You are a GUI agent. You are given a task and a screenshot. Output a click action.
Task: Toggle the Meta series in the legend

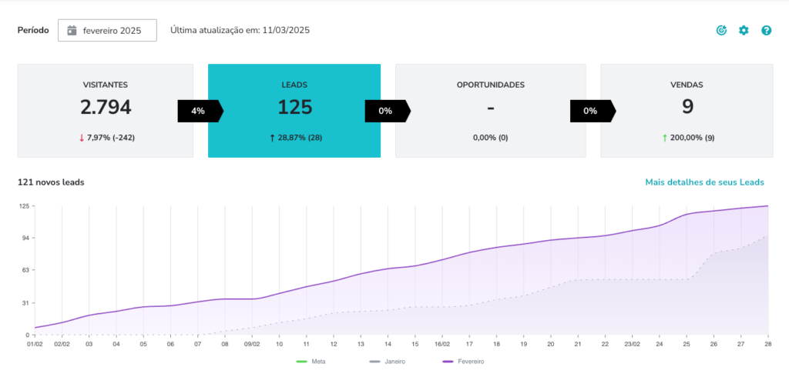(x=314, y=361)
